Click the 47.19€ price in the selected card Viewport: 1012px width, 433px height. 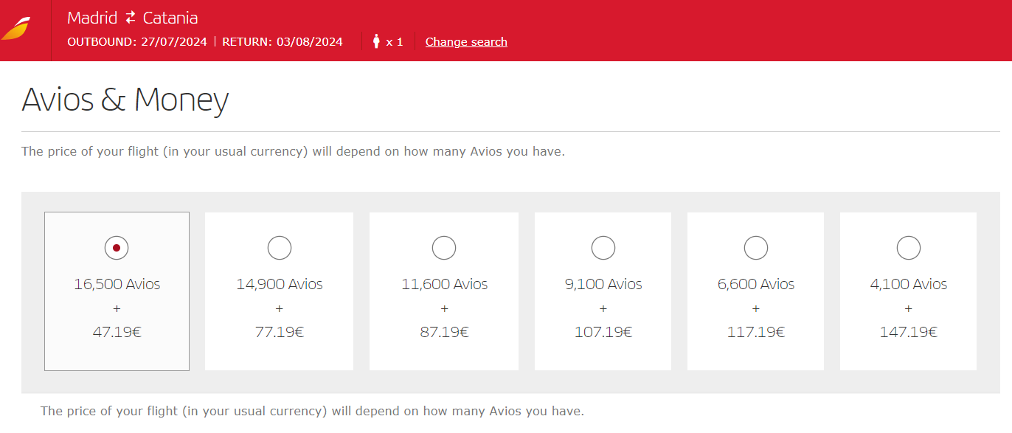[x=117, y=332]
